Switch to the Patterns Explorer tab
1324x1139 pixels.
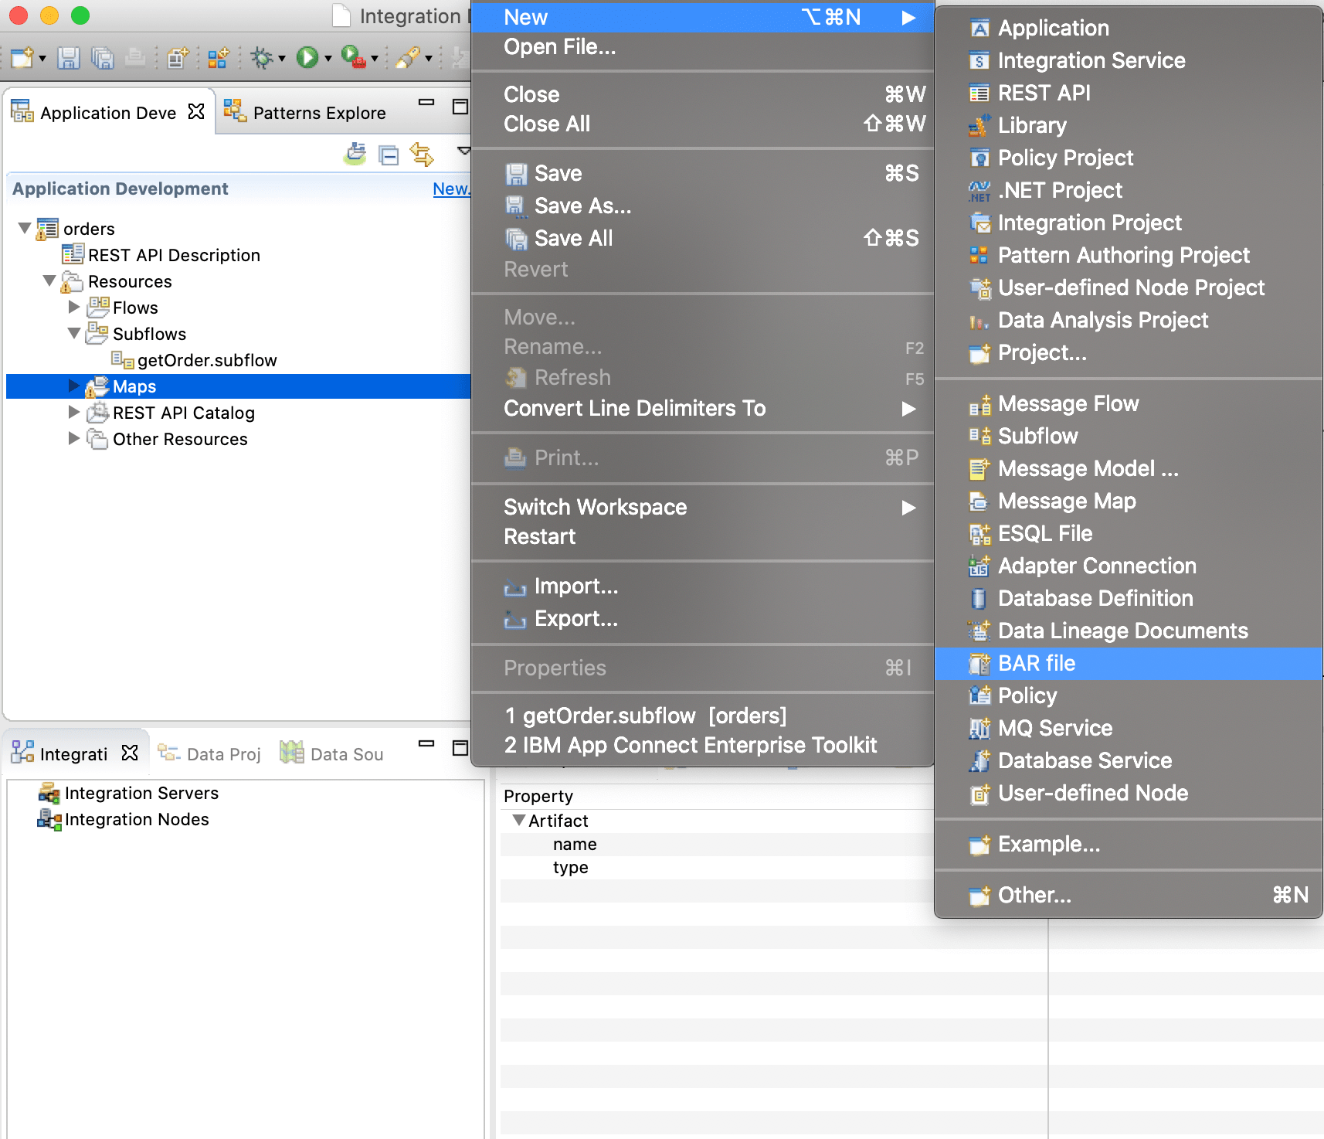click(x=304, y=113)
